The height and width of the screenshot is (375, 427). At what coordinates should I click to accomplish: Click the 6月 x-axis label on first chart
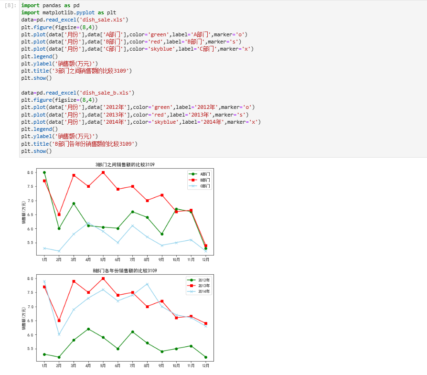[117, 260]
